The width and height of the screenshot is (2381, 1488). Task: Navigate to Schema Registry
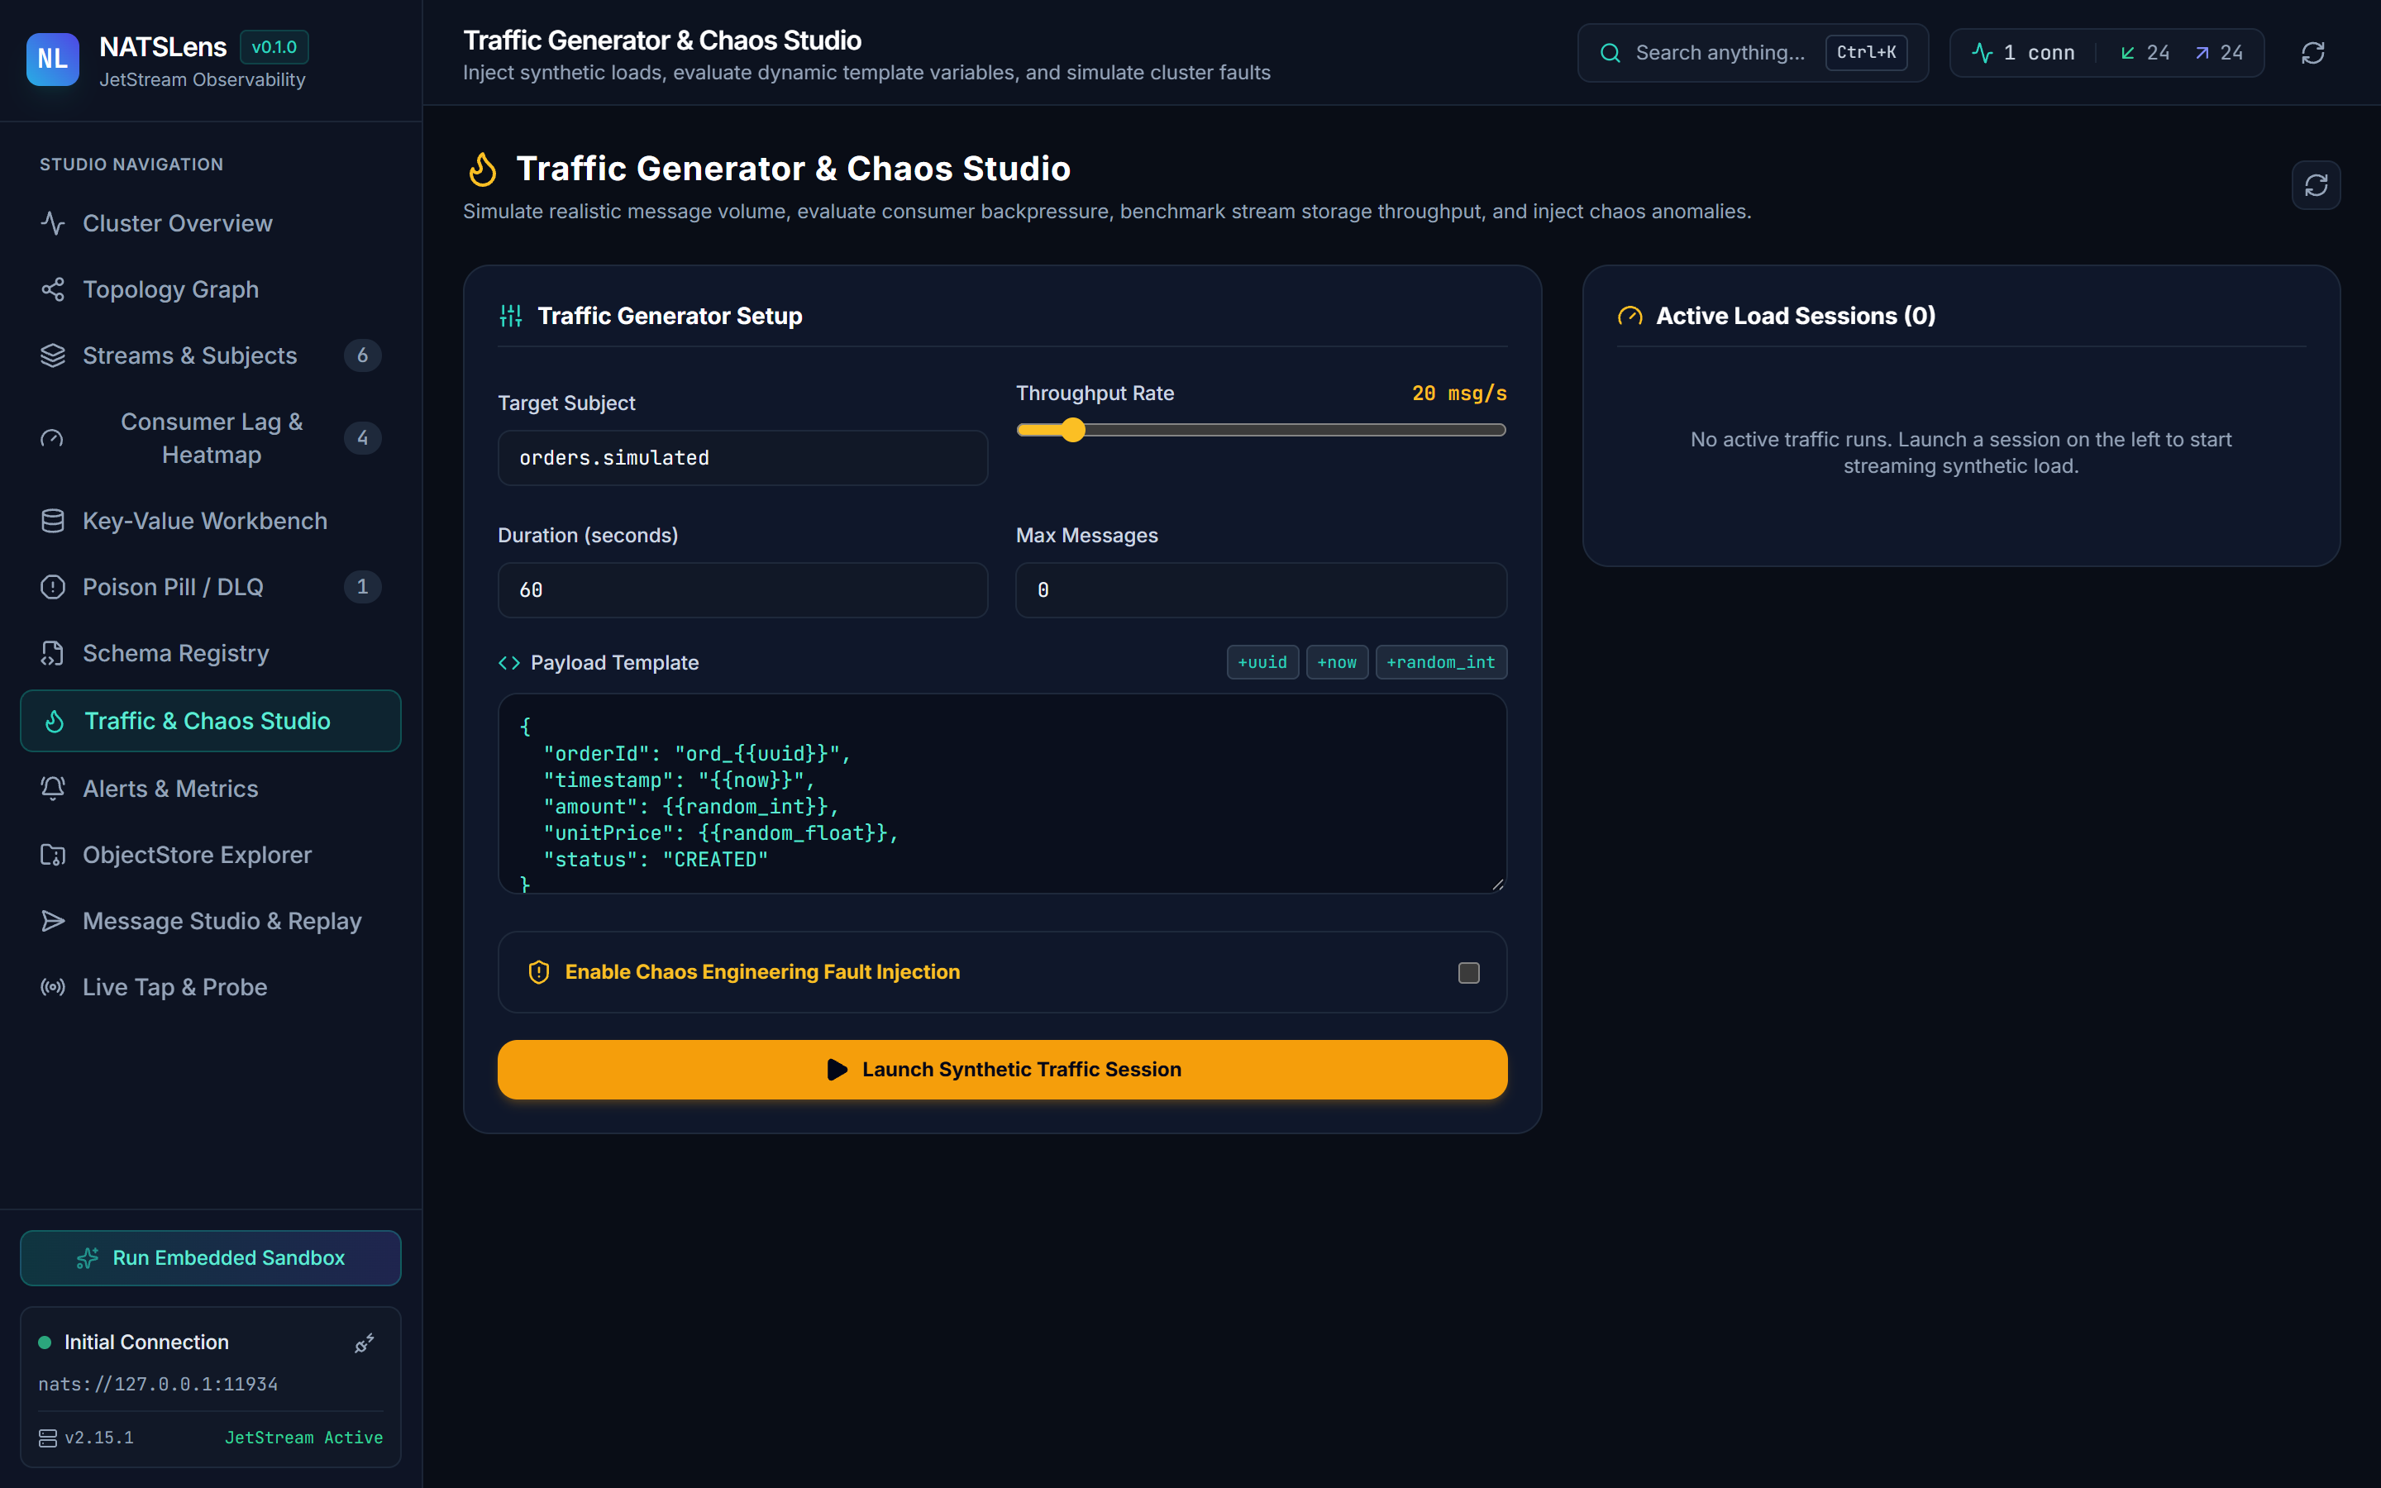point(211,653)
